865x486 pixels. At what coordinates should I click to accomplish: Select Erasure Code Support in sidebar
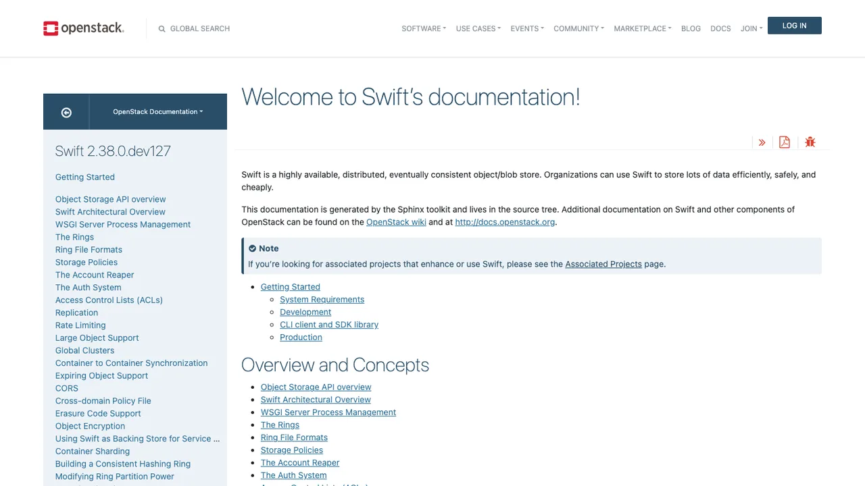(x=98, y=414)
